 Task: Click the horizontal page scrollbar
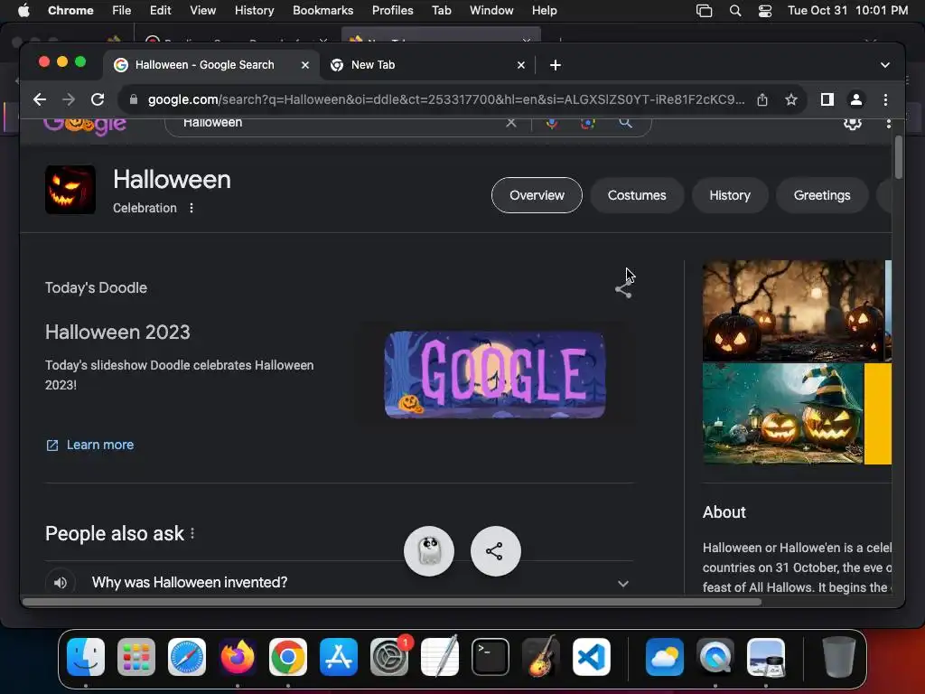point(392,602)
